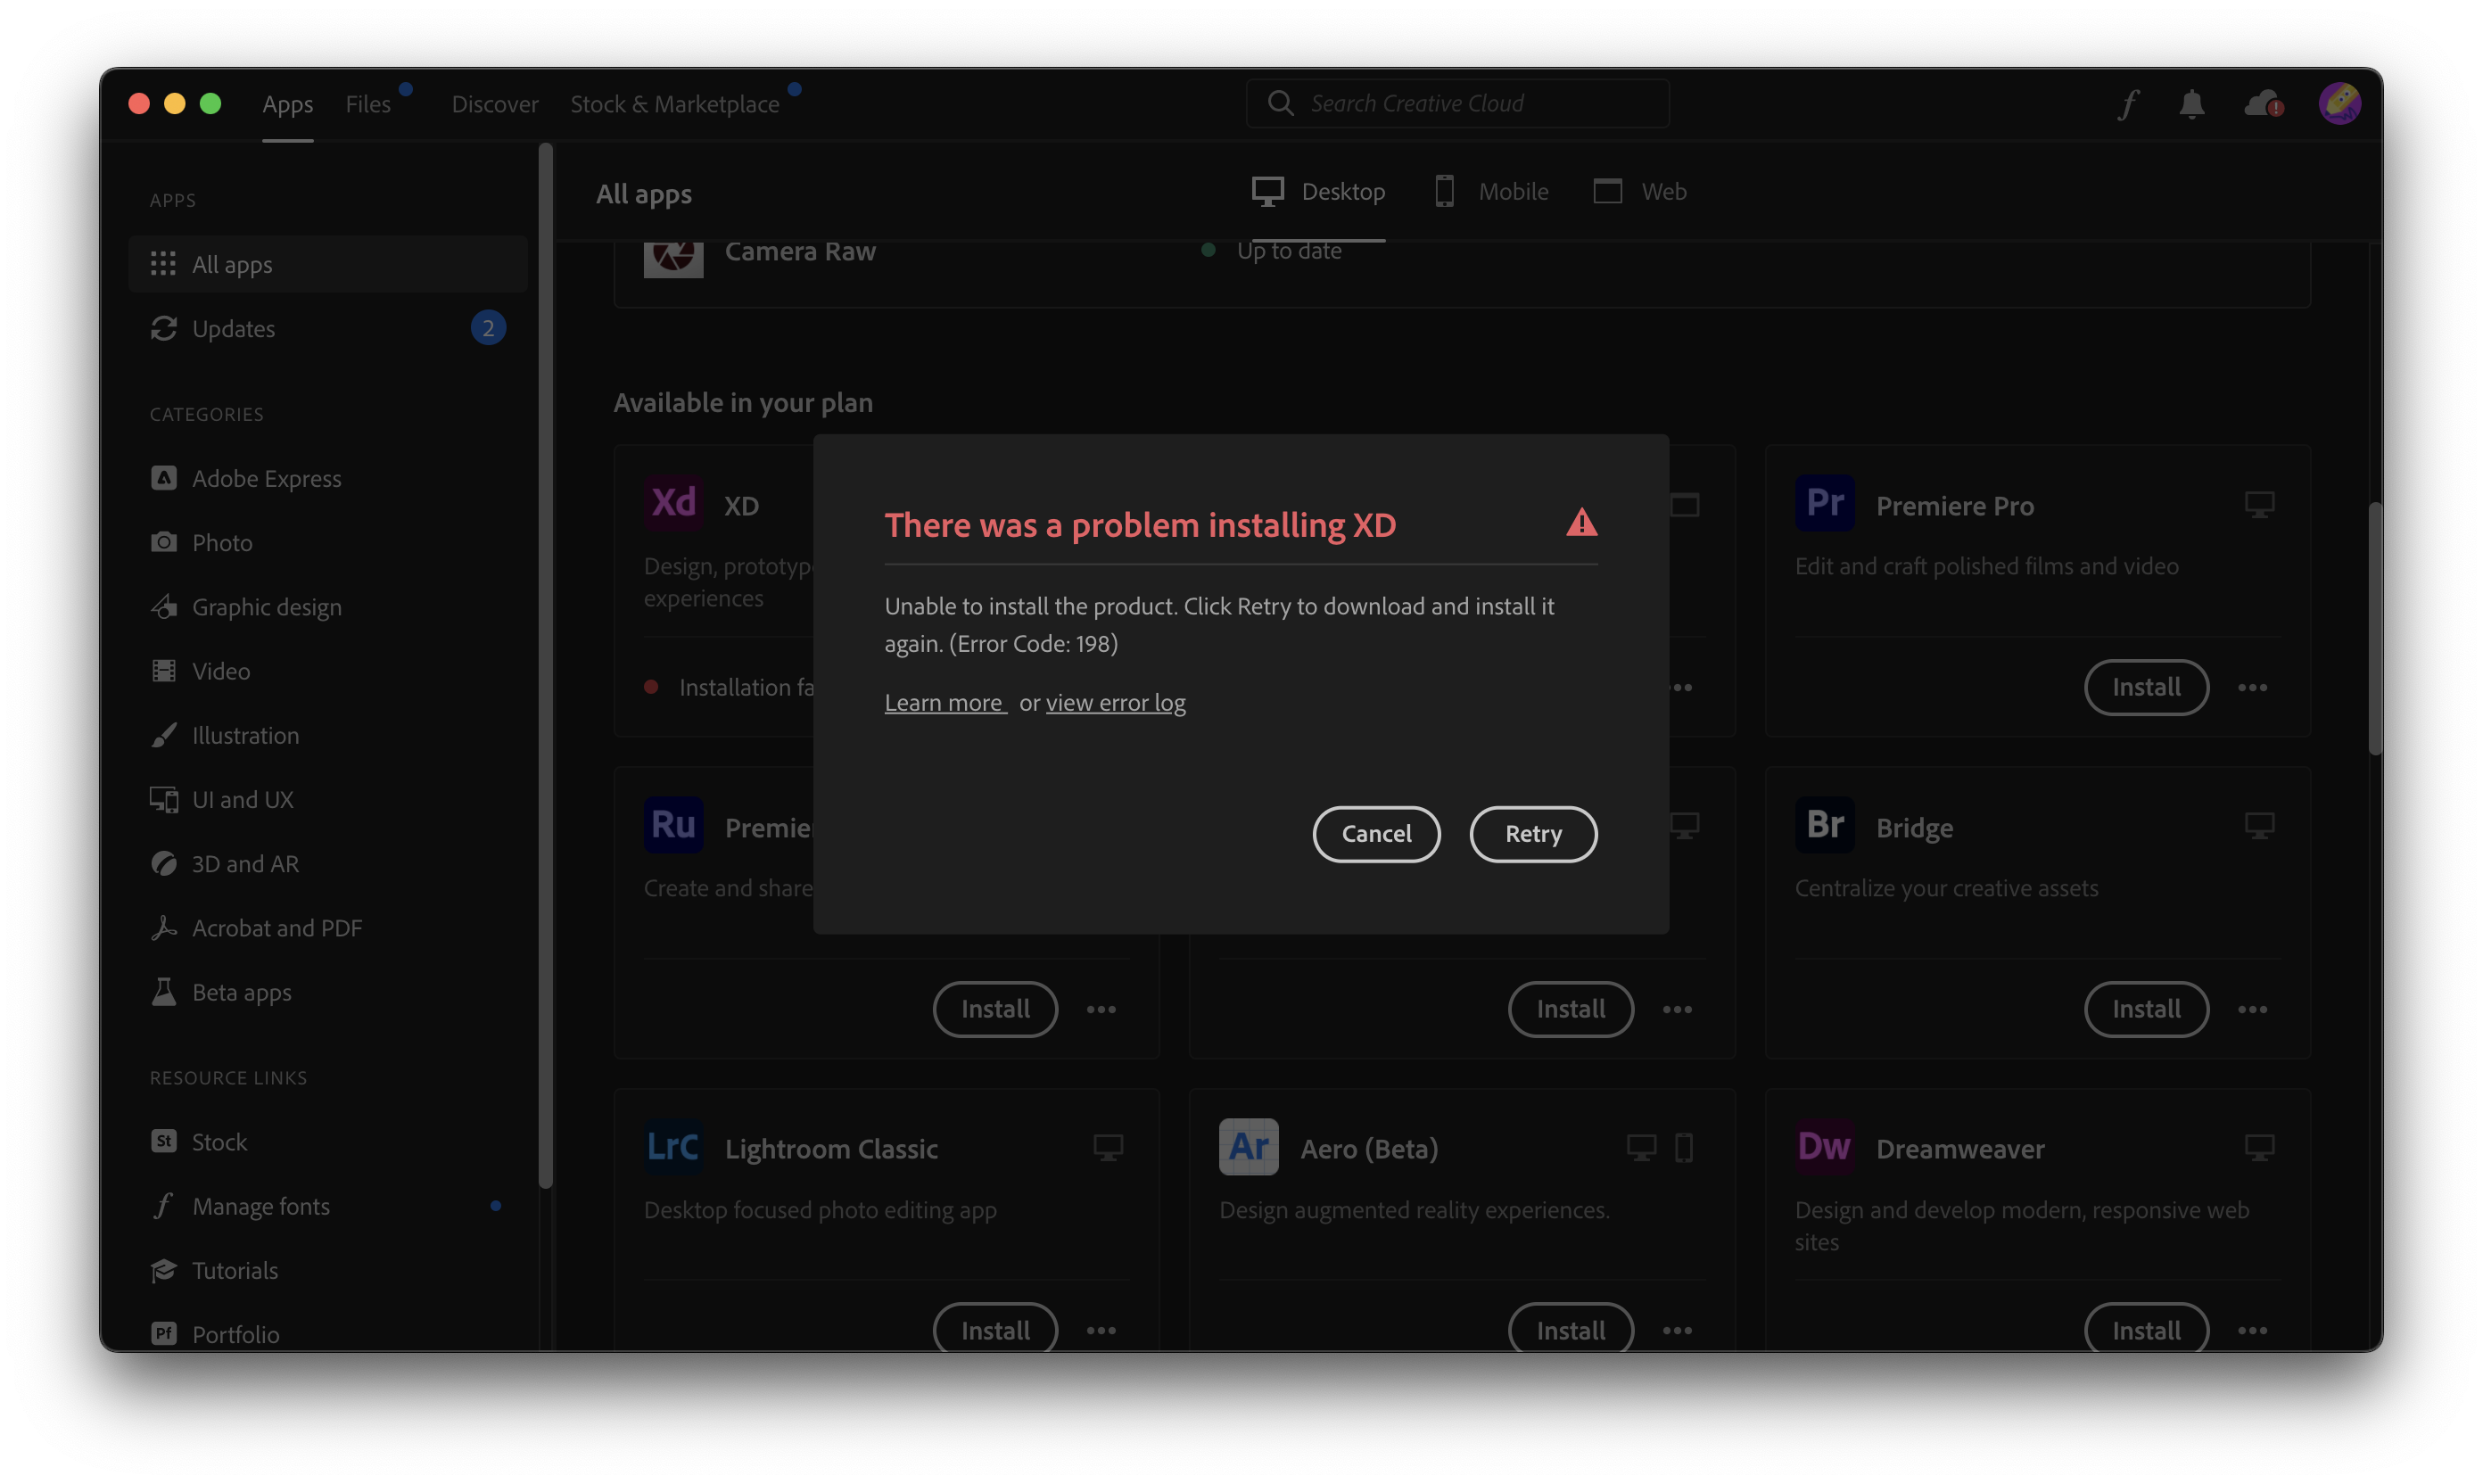This screenshot has height=1484, width=2483.
Task: Install Lightroom Classic
Action: pos(995,1330)
